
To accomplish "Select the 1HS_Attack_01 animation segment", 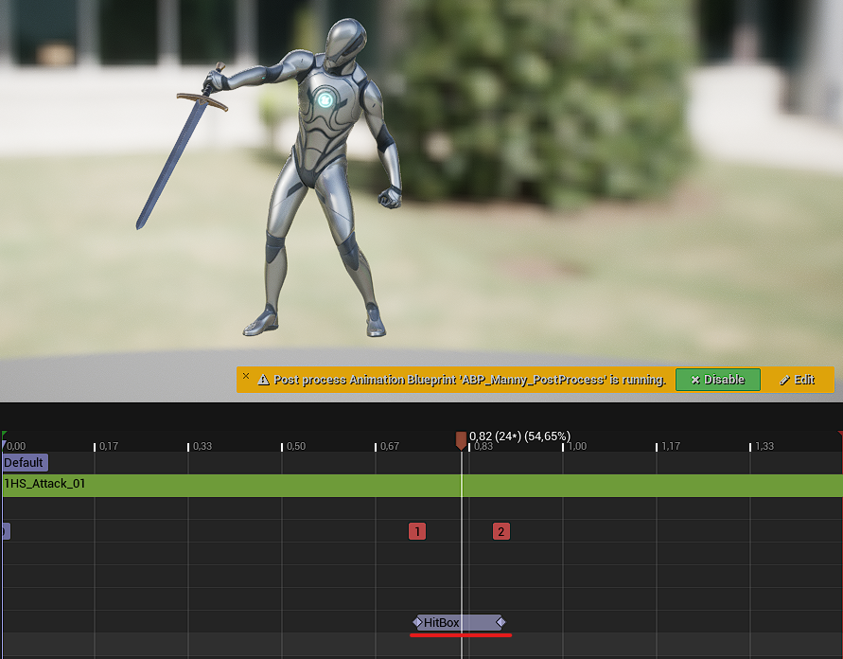I will [284, 485].
